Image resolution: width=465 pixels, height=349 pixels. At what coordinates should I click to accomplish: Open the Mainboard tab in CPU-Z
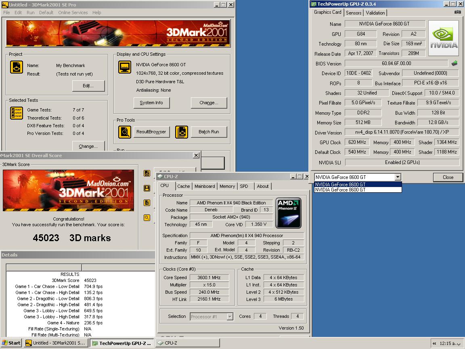(x=205, y=186)
